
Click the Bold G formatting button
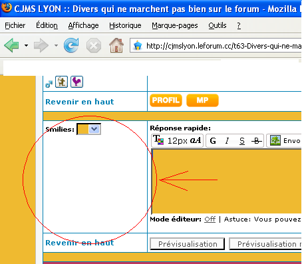(x=213, y=141)
